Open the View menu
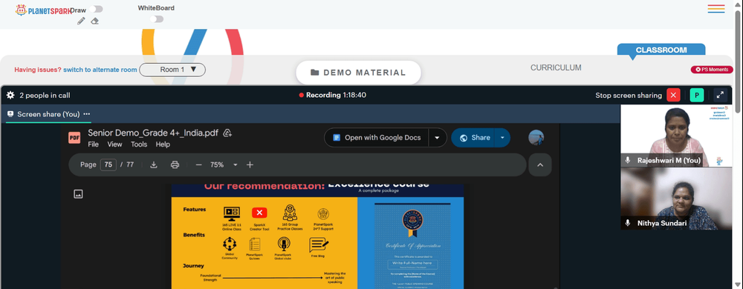743x289 pixels. 114,144
